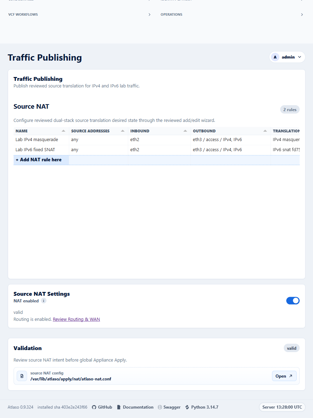Click Add NAT rule here

[39, 160]
